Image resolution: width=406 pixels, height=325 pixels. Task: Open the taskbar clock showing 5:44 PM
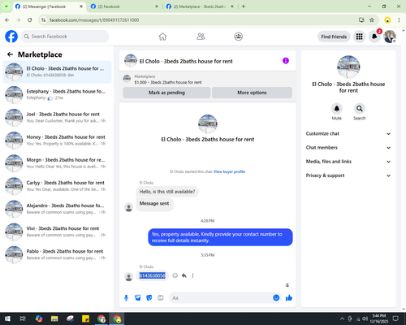pyautogui.click(x=379, y=318)
